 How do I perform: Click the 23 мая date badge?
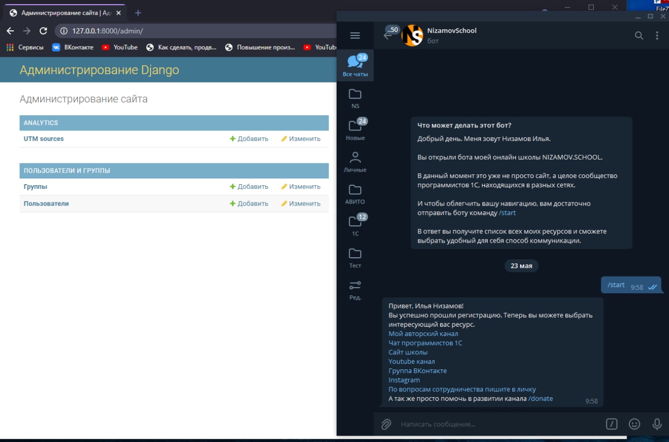(x=521, y=266)
